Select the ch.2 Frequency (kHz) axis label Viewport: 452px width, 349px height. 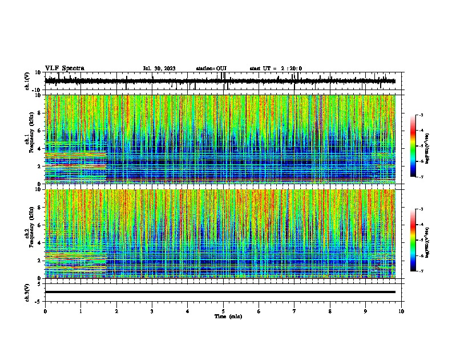[31, 228]
